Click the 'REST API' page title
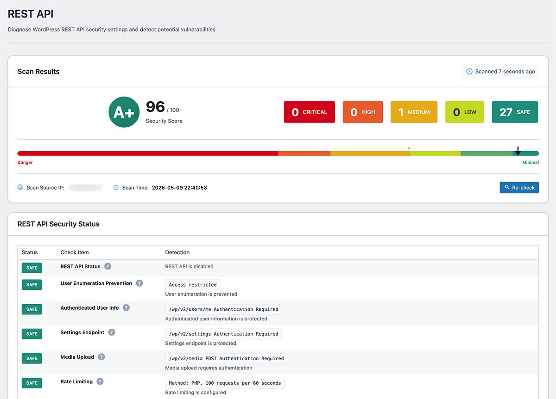The image size is (556, 399). pos(31,14)
